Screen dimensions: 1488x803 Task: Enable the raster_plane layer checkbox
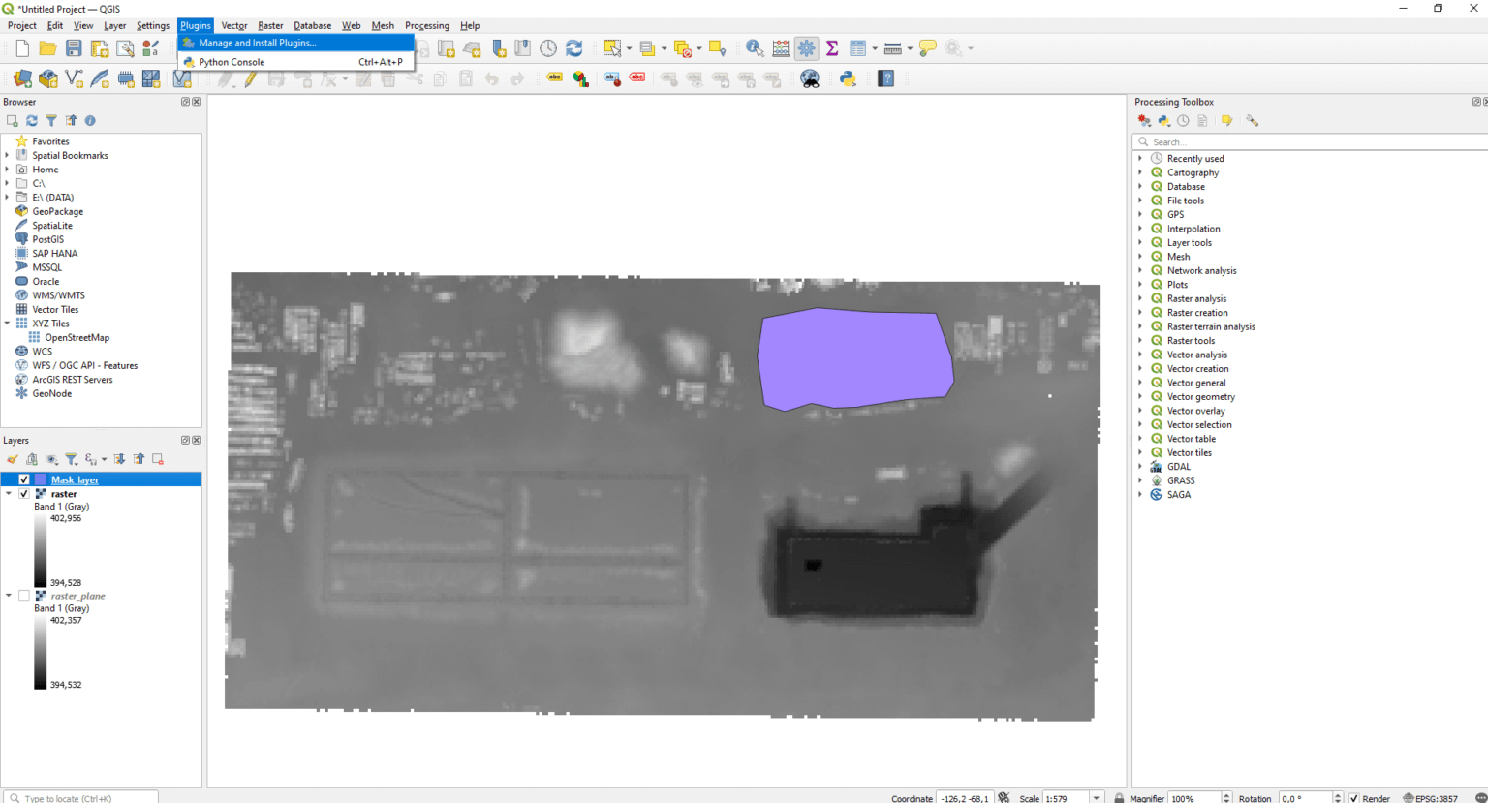pos(24,596)
